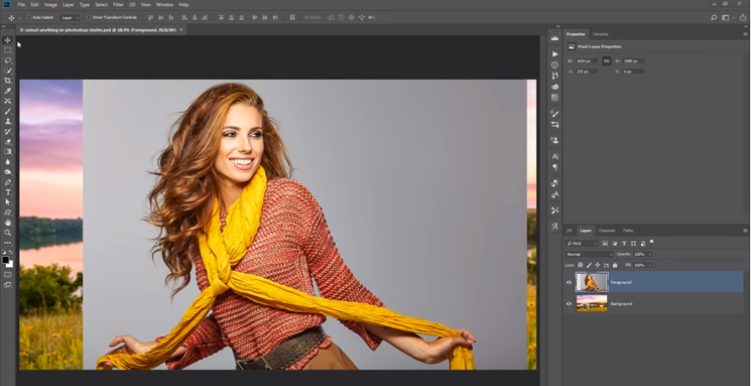751x386 pixels.
Task: Click the Background layer thumbnail
Action: tap(591, 303)
